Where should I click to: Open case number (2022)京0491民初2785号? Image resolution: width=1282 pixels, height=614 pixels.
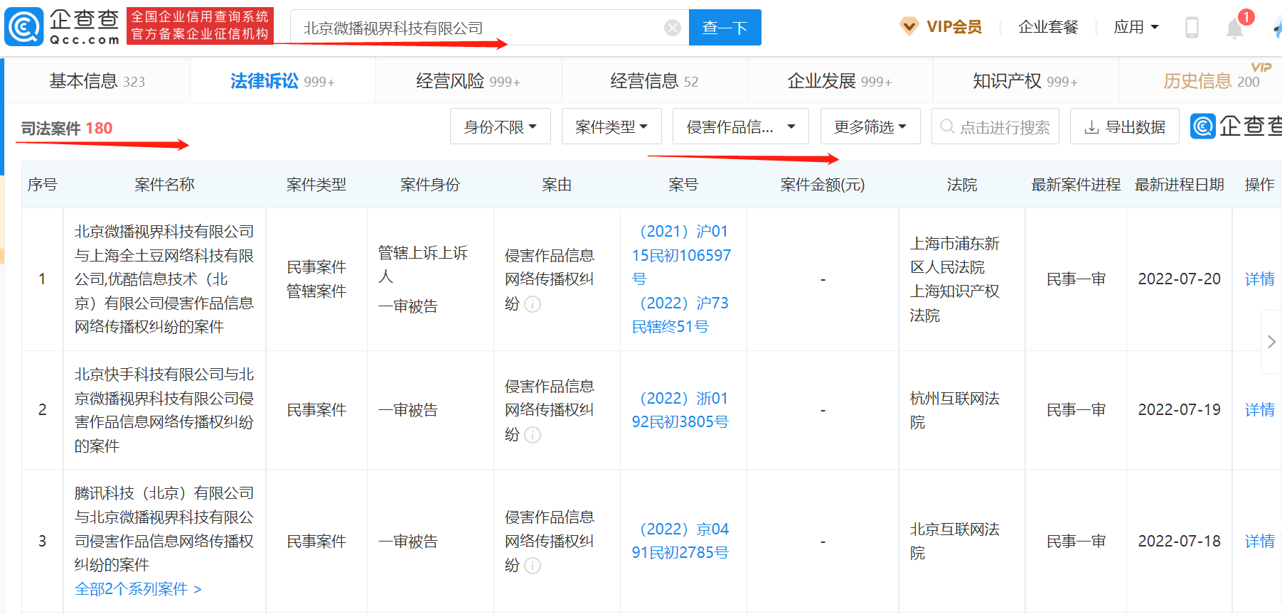tap(680, 541)
